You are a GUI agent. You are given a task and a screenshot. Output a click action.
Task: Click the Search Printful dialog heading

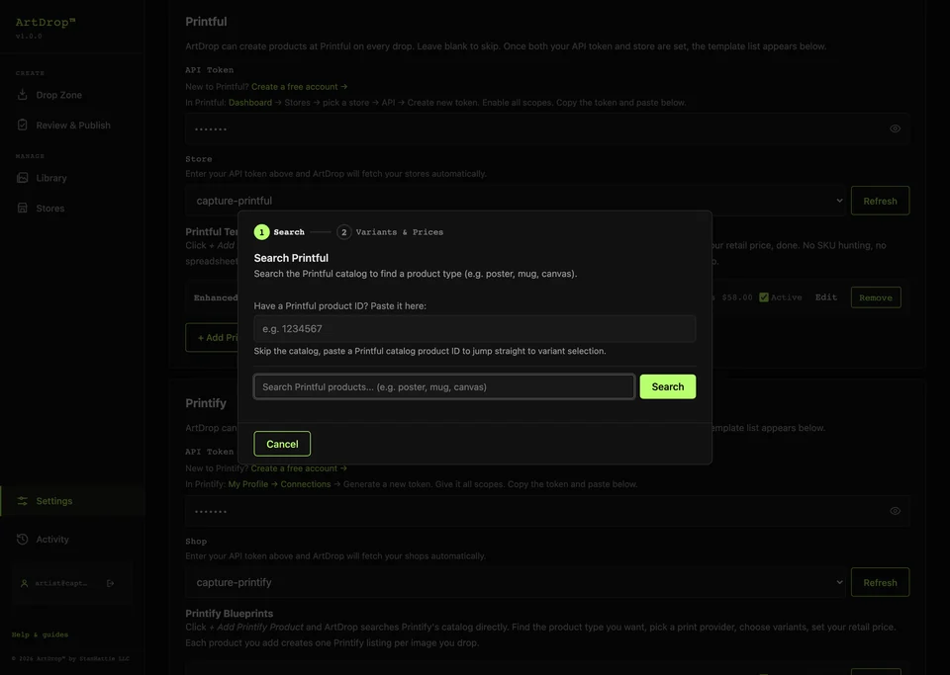point(291,258)
